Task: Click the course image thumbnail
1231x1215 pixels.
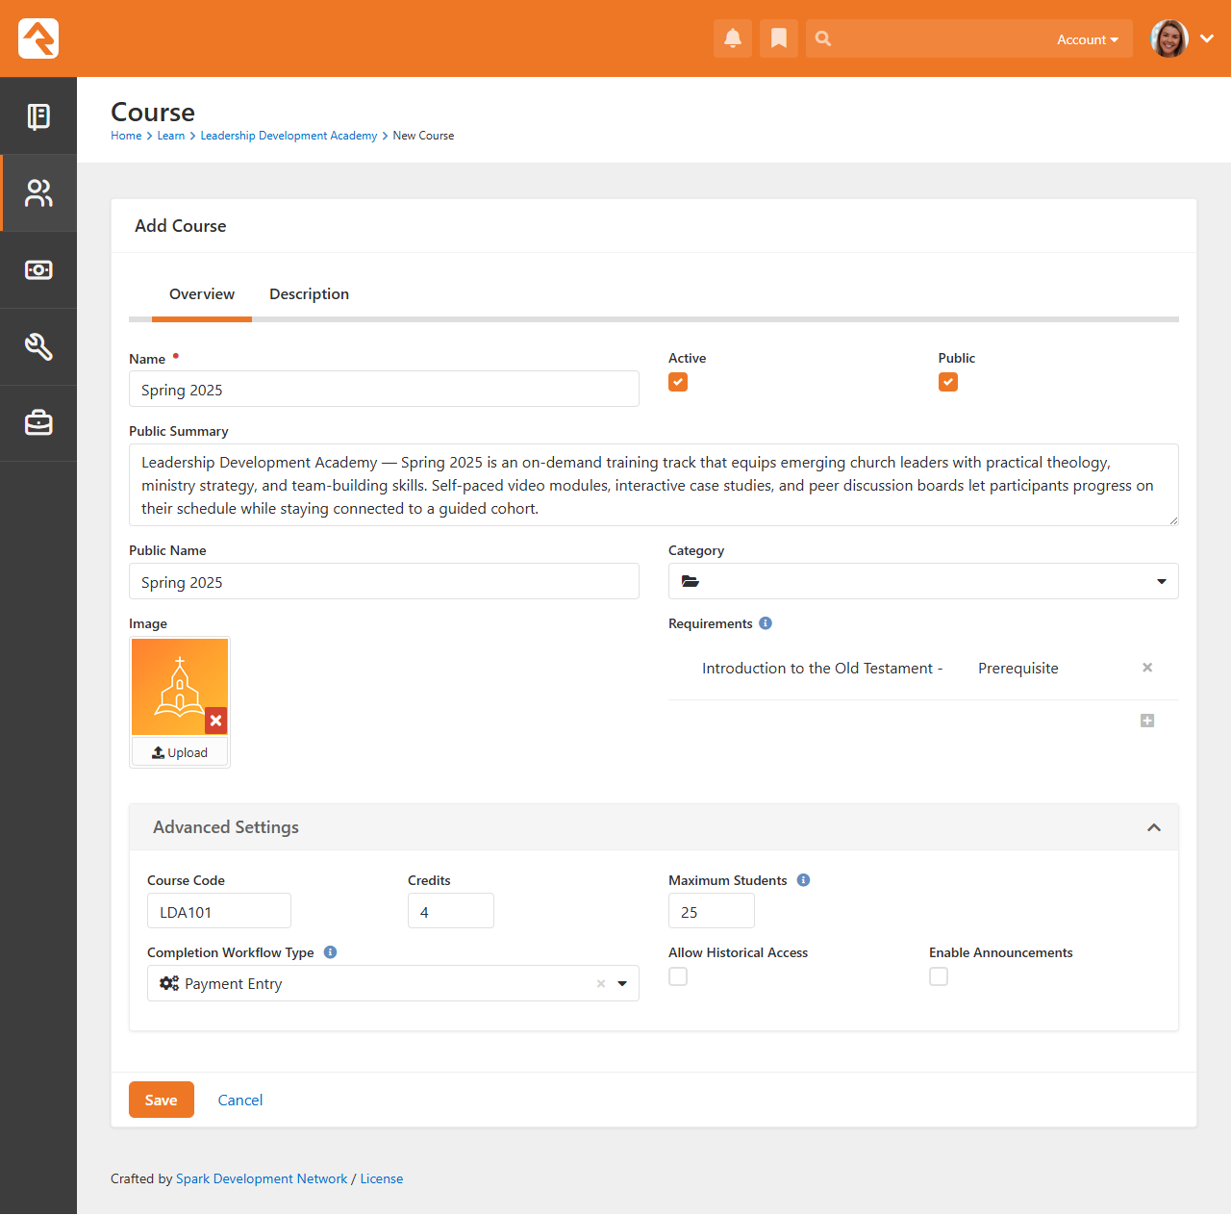Action: pos(180,687)
